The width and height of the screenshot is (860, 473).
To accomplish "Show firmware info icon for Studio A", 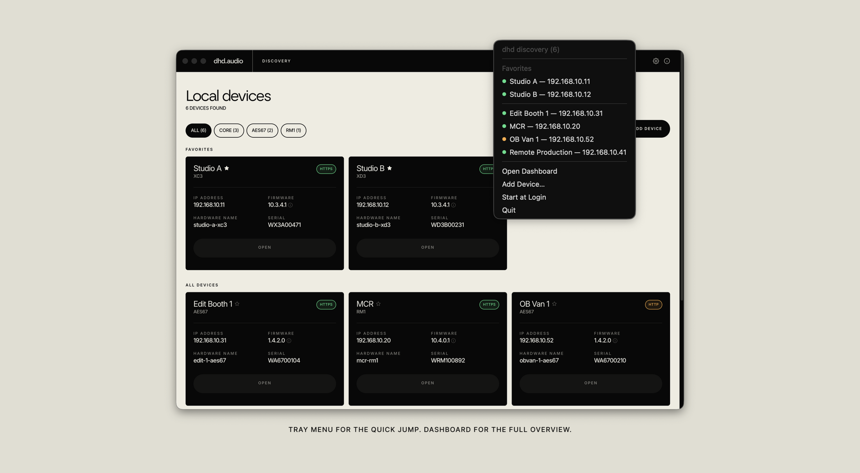I will click(290, 205).
